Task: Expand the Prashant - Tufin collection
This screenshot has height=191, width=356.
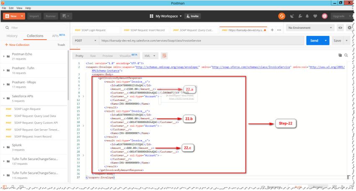Action: click(x=4, y=70)
